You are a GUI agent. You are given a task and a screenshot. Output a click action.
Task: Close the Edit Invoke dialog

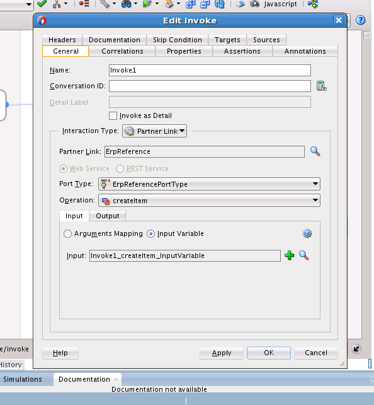[339, 20]
